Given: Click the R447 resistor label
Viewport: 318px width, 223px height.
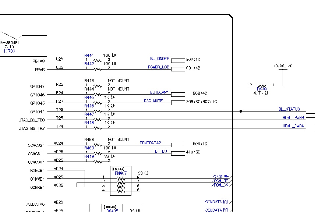Looking at the screenshot, I should coord(89,114).
